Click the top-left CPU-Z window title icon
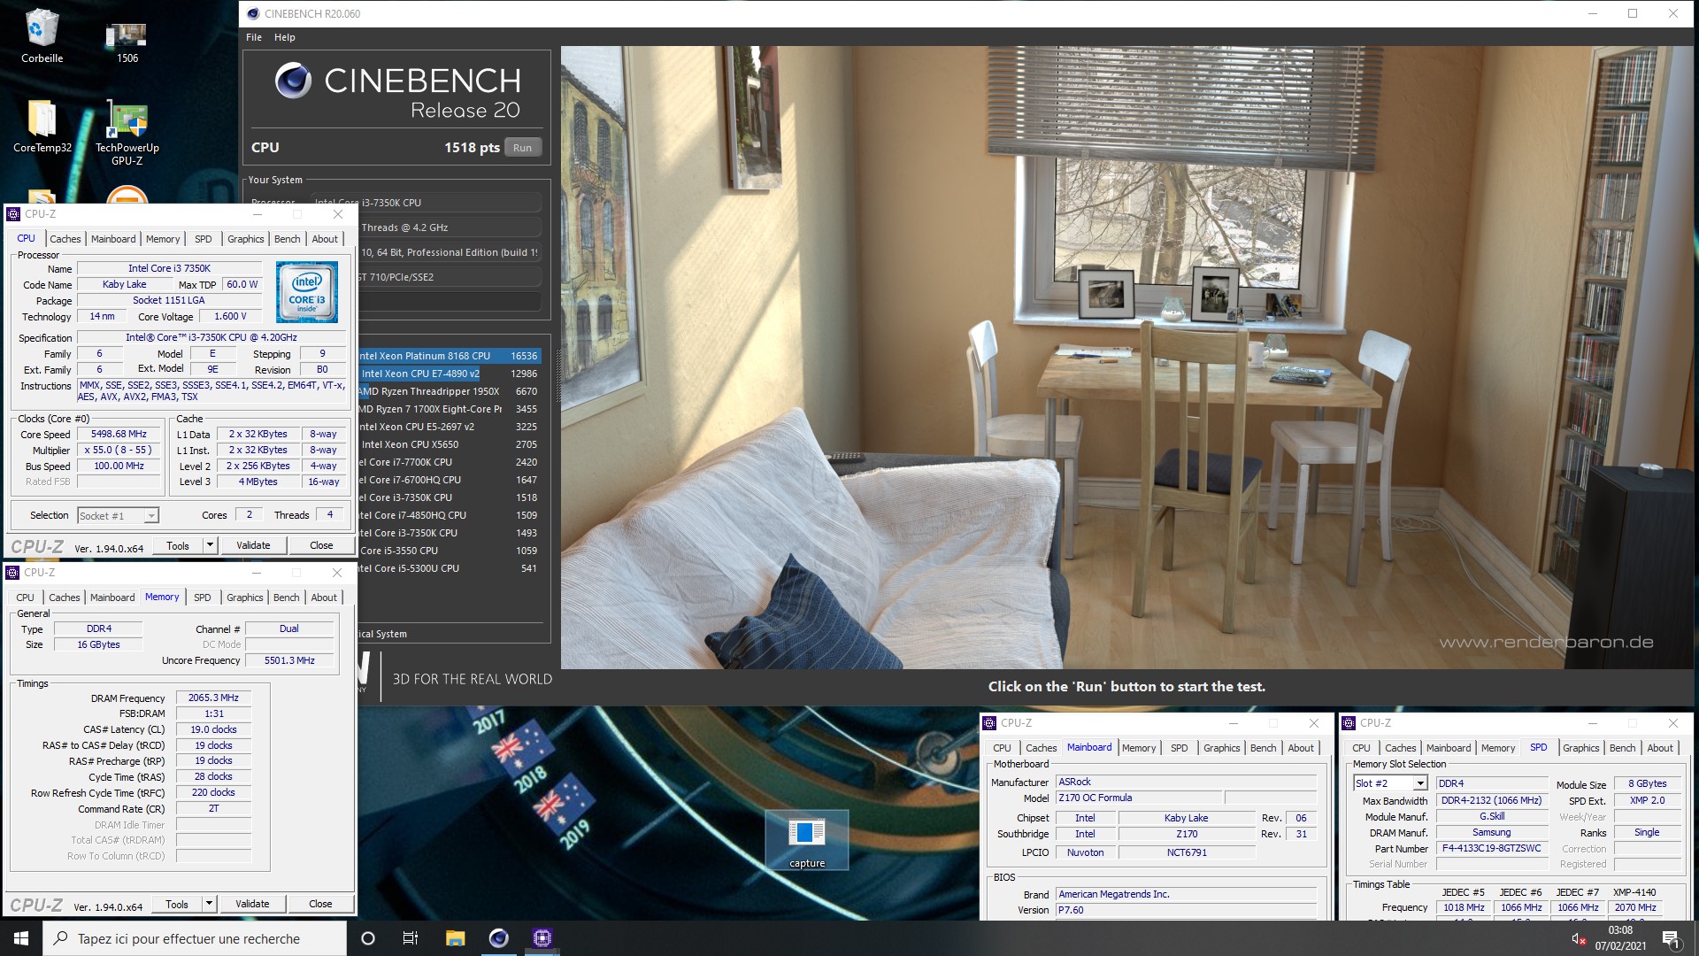This screenshot has width=1699, height=956. [x=13, y=214]
